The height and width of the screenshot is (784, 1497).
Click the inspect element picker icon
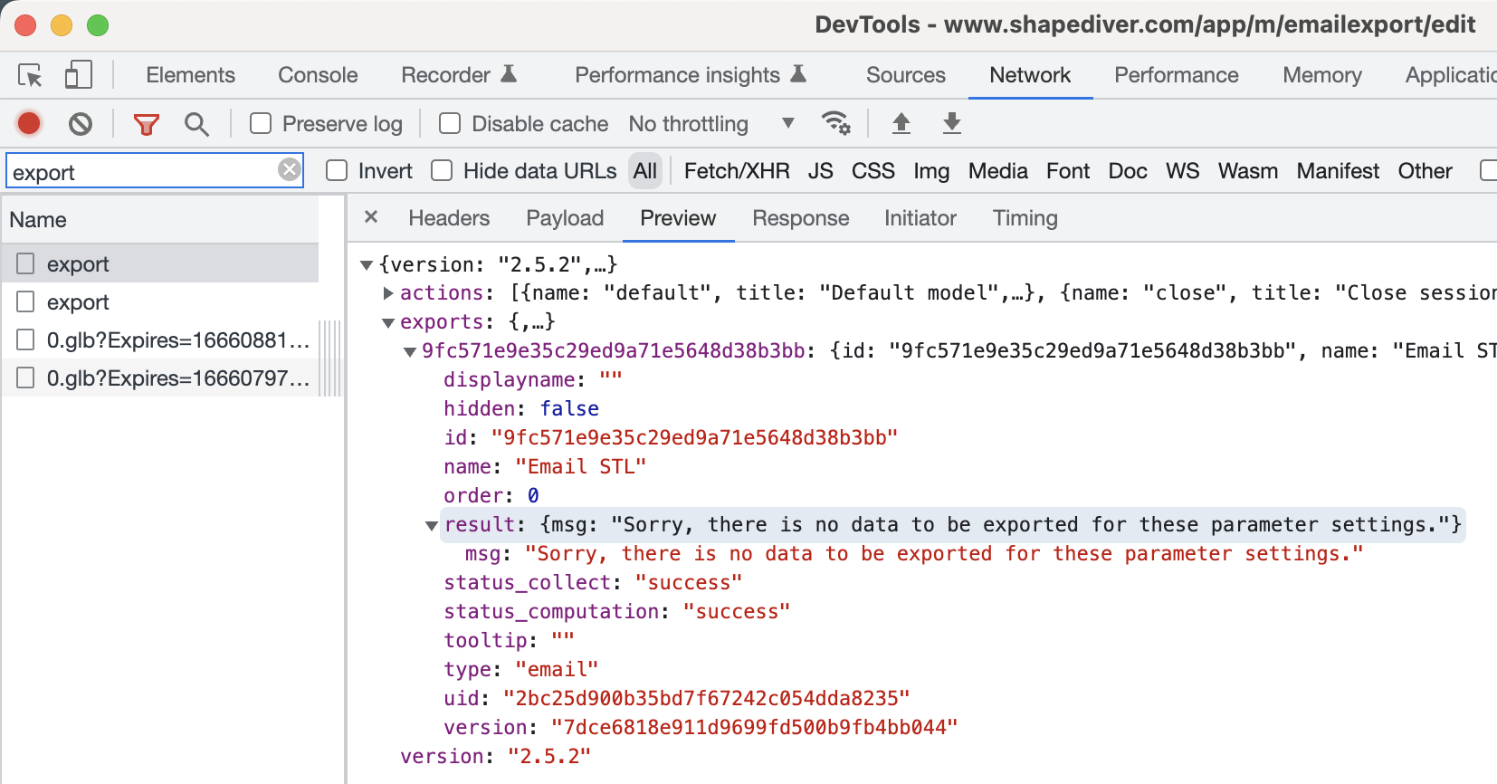tap(30, 75)
